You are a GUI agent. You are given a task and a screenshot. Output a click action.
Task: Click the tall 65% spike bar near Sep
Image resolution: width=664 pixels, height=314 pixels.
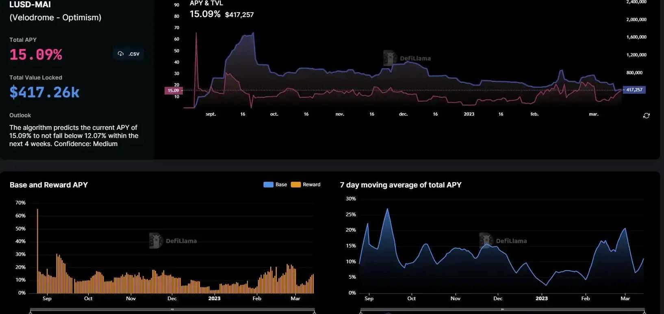[37, 252]
